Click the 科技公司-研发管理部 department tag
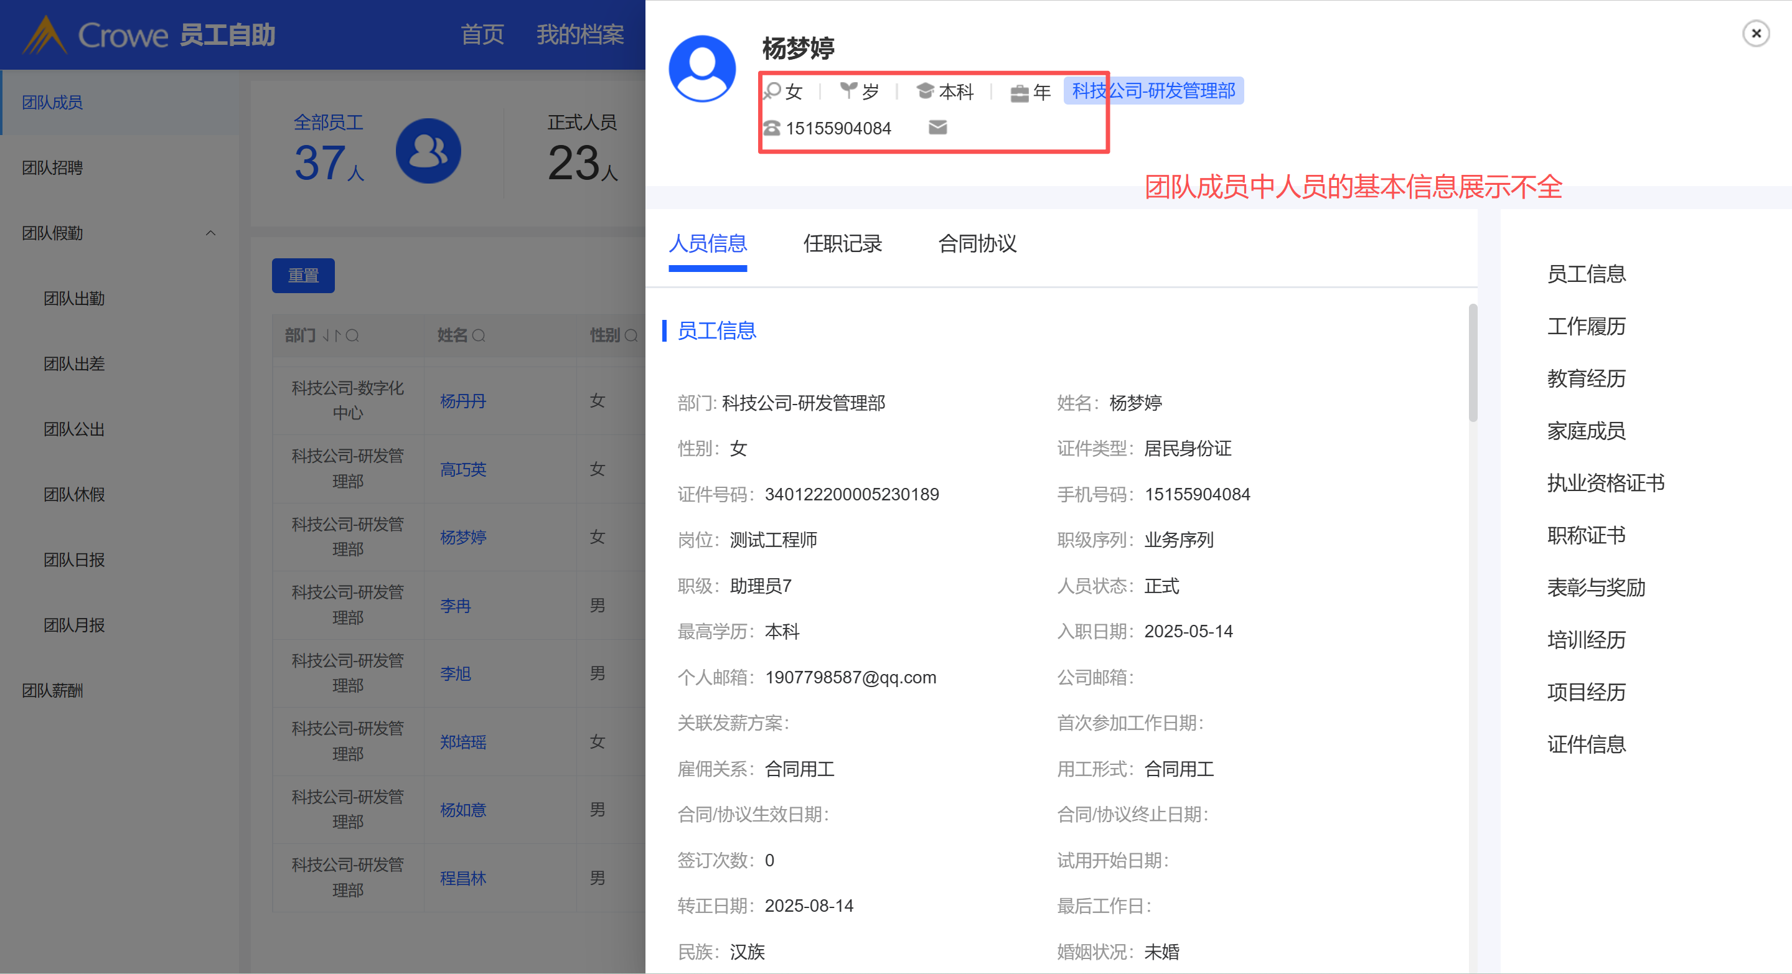The height and width of the screenshot is (974, 1792). (1153, 91)
